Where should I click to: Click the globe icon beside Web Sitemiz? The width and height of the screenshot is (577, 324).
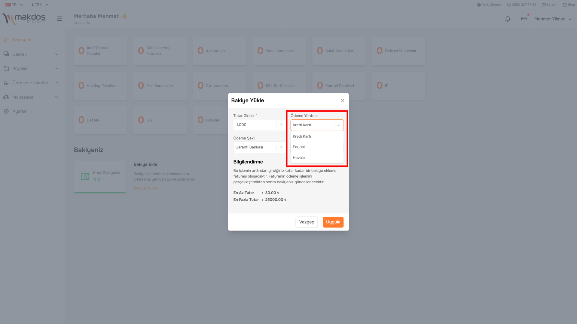point(479,5)
